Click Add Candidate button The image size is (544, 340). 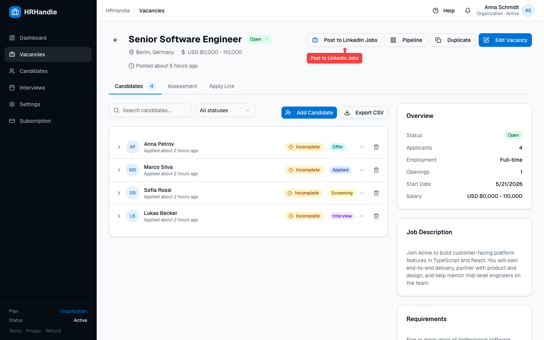click(309, 113)
